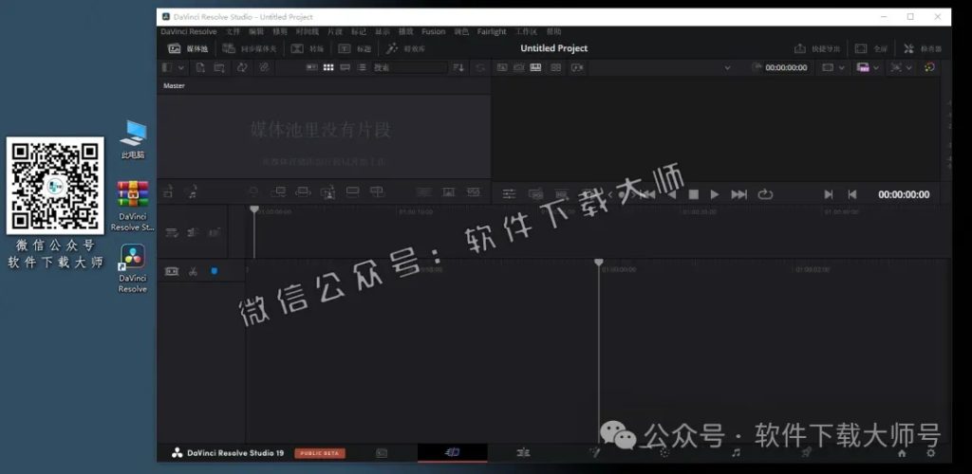The width and height of the screenshot is (972, 474).
Task: Open the Fusion menu
Action: 433,31
